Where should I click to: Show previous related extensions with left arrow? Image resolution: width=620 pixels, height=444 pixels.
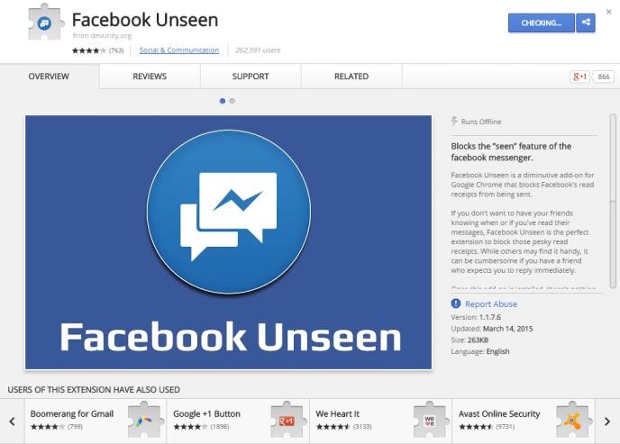[13, 421]
